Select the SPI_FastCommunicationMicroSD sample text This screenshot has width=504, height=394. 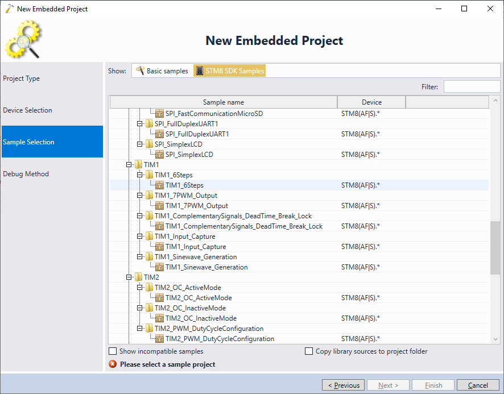coord(214,114)
